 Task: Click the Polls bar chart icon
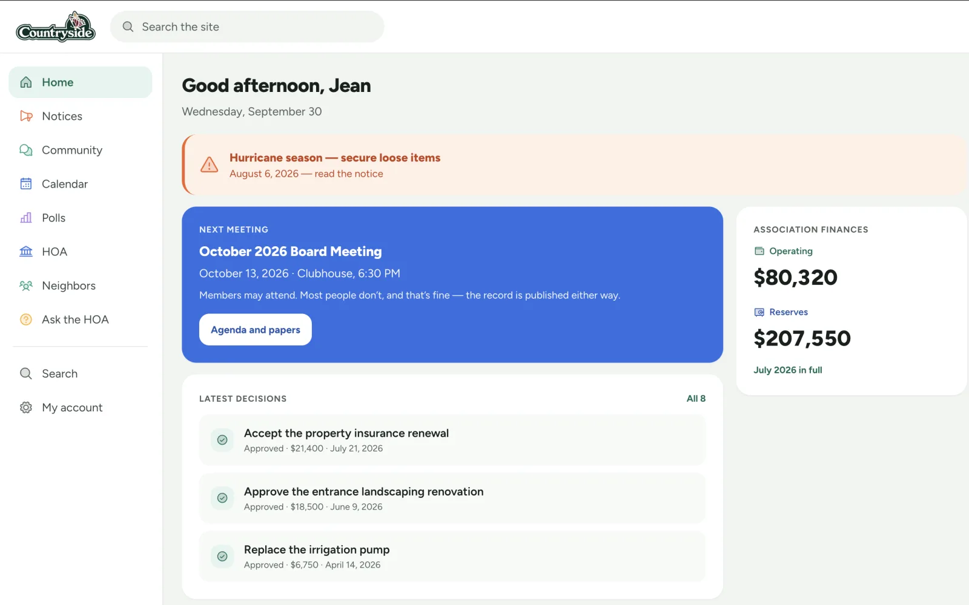click(26, 218)
